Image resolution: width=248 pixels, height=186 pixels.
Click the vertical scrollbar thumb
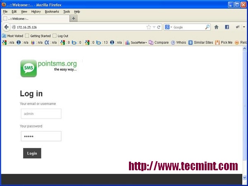(245, 106)
